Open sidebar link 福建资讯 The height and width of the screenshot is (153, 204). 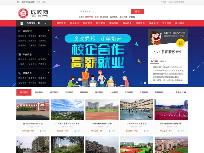click(32, 78)
